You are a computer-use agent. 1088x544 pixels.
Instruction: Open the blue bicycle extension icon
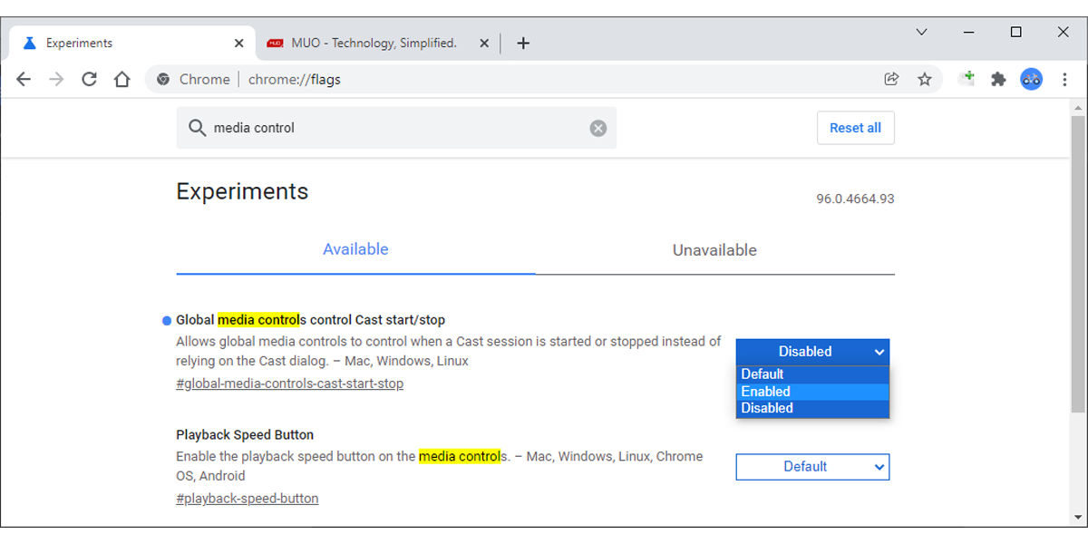[x=1031, y=79]
